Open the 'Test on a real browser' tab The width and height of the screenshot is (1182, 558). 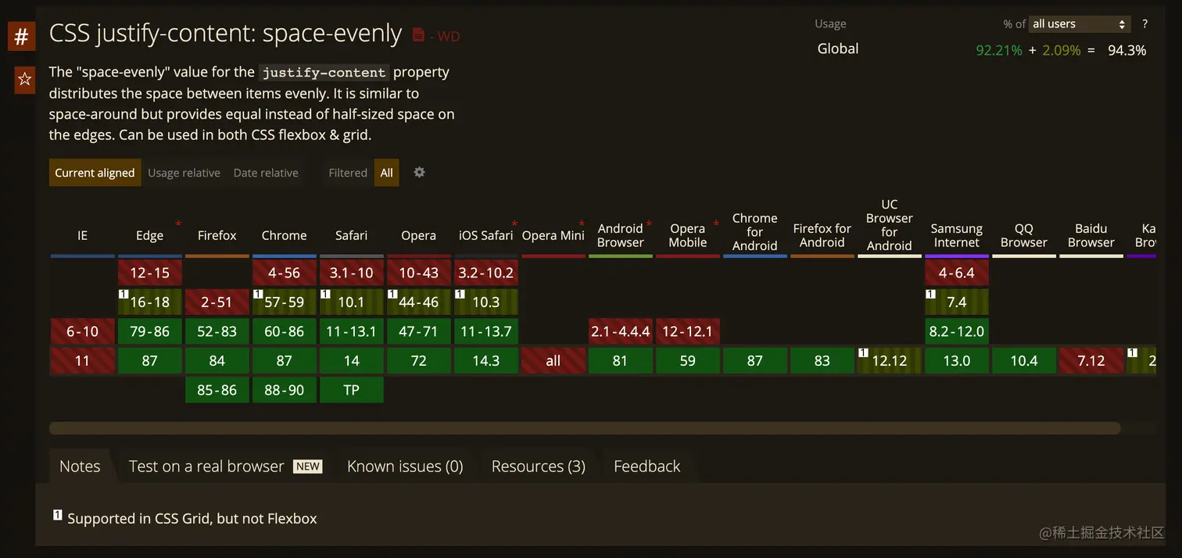[225, 467]
